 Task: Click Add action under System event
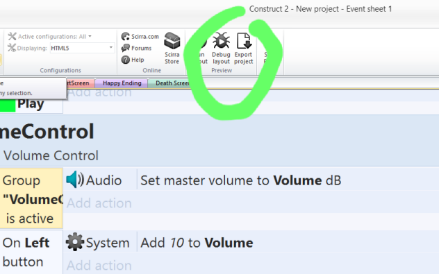point(99,266)
